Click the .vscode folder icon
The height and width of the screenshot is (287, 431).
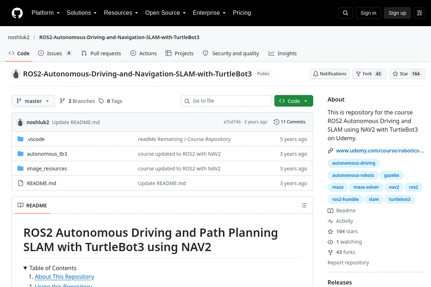pos(20,139)
